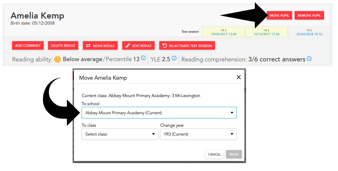Click the Edit Result button
338x171 pixels.
(x=138, y=46)
